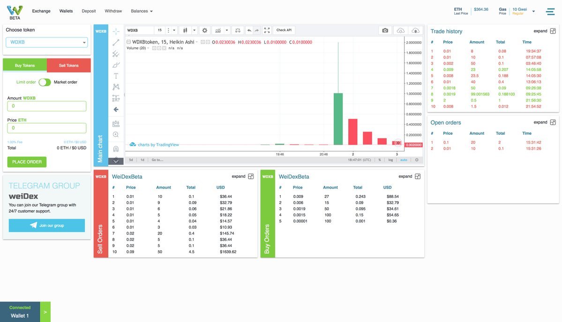Go to Withdraw page
The height and width of the screenshot is (322, 562).
pos(113,11)
